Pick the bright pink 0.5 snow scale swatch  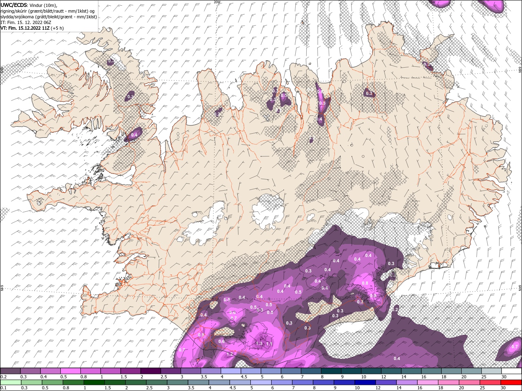click(x=71, y=371)
